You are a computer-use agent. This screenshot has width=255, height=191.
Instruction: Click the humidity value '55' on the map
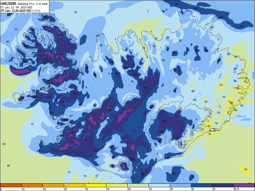click(x=221, y=85)
